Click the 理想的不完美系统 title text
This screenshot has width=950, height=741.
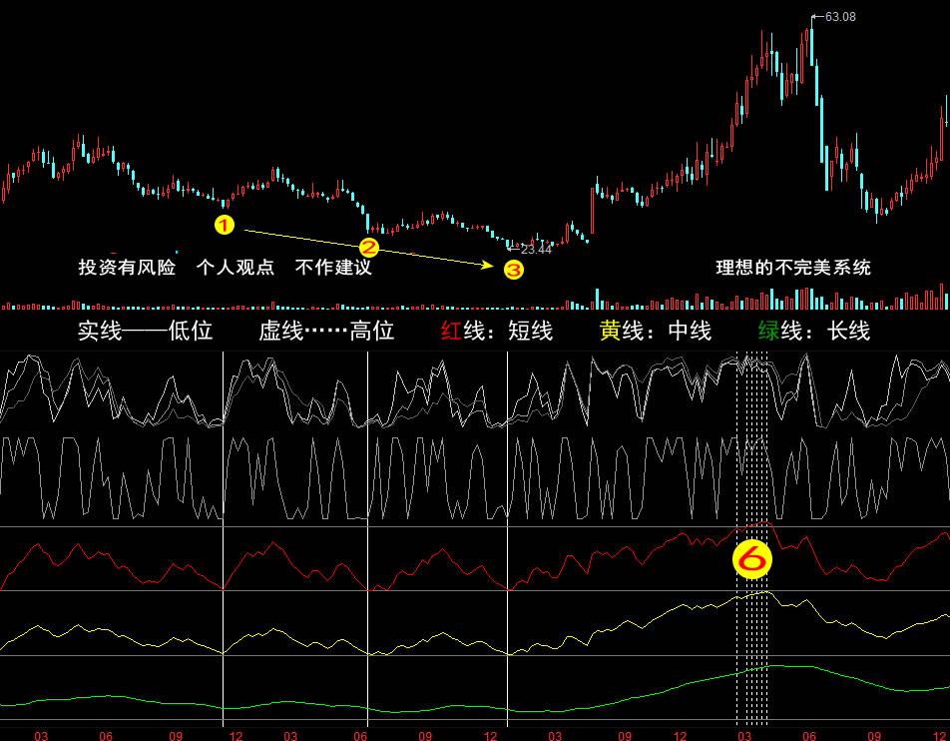[793, 268]
